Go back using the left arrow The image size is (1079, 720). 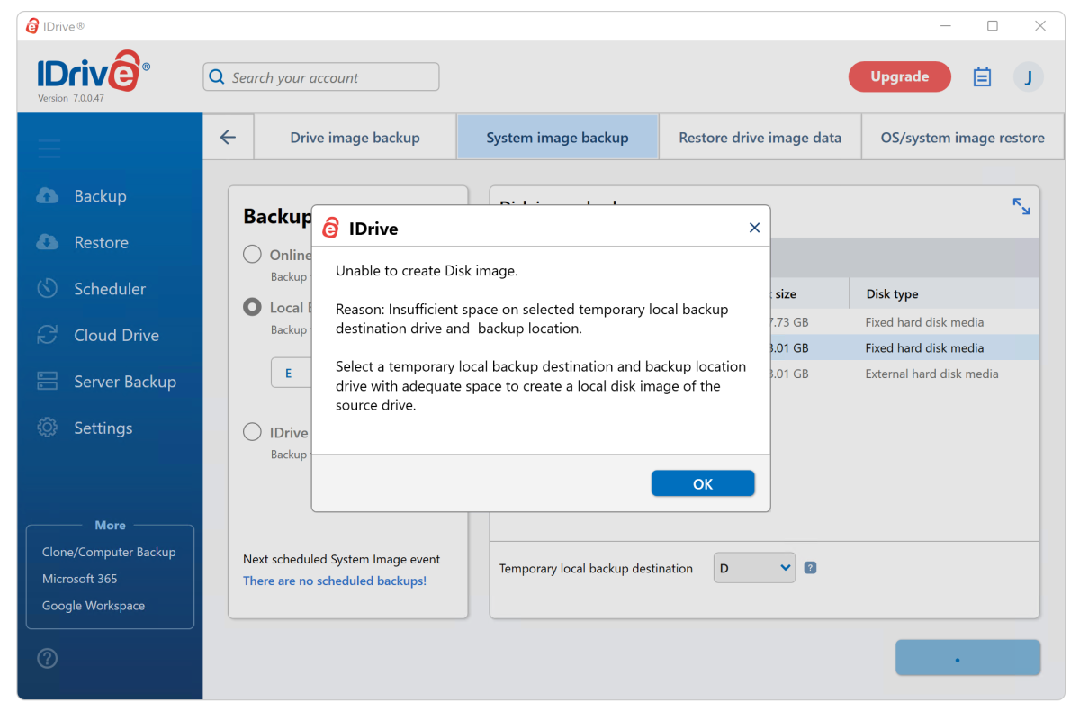[x=228, y=138]
